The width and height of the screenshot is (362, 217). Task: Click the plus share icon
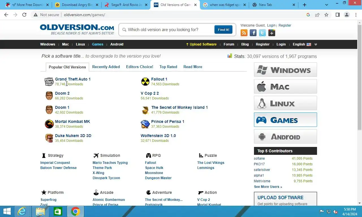(272, 33)
